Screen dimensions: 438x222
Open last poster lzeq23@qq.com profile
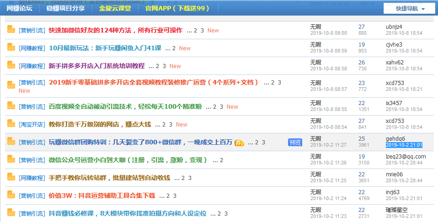(x=406, y=157)
